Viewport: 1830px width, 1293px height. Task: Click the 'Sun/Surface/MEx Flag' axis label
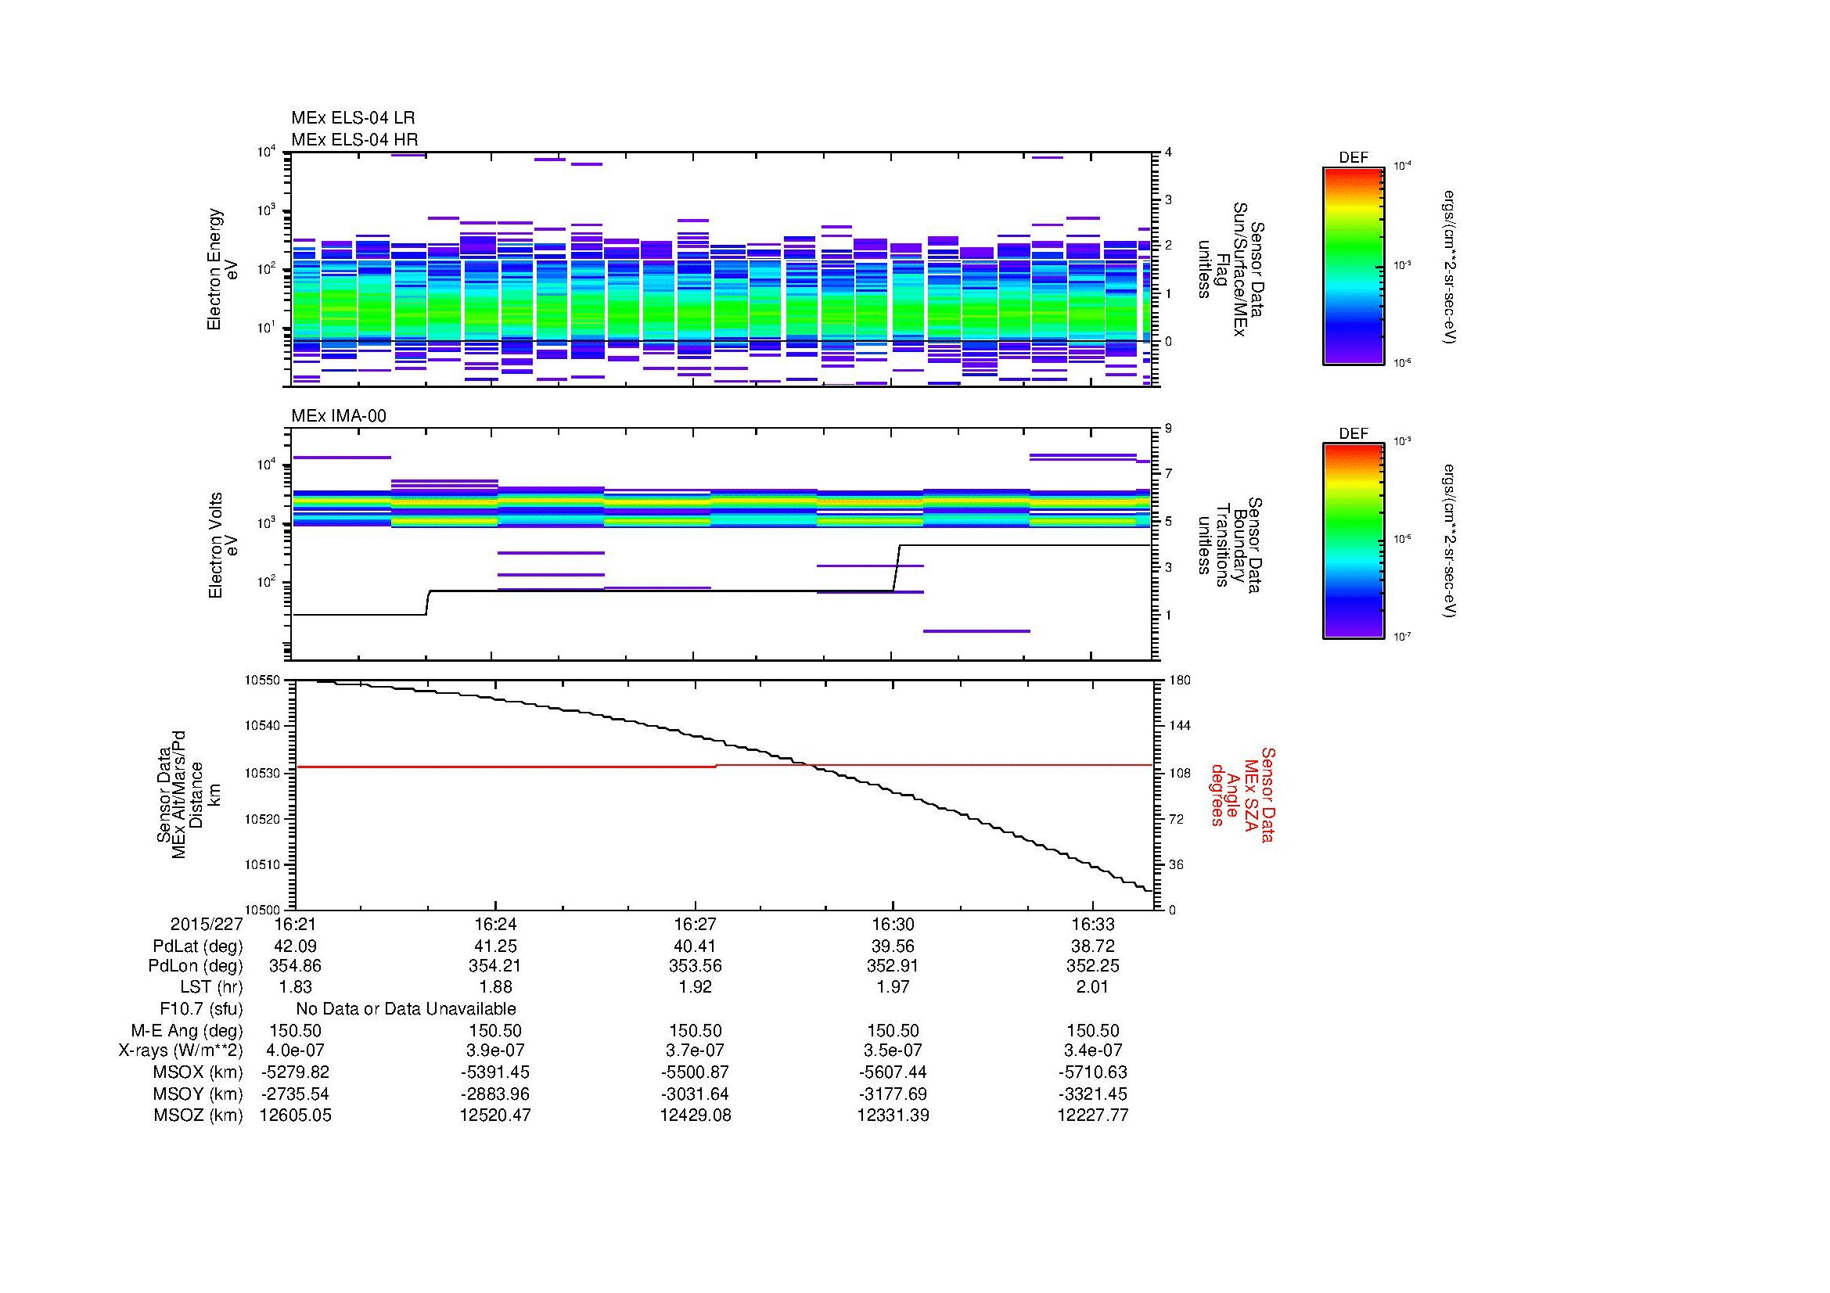[1230, 269]
